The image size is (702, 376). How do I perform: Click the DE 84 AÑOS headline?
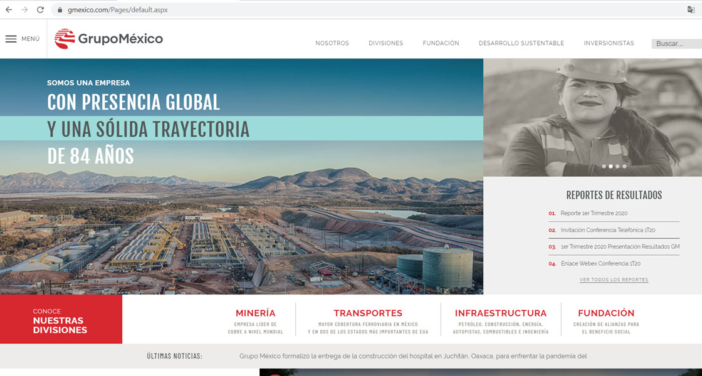90,156
